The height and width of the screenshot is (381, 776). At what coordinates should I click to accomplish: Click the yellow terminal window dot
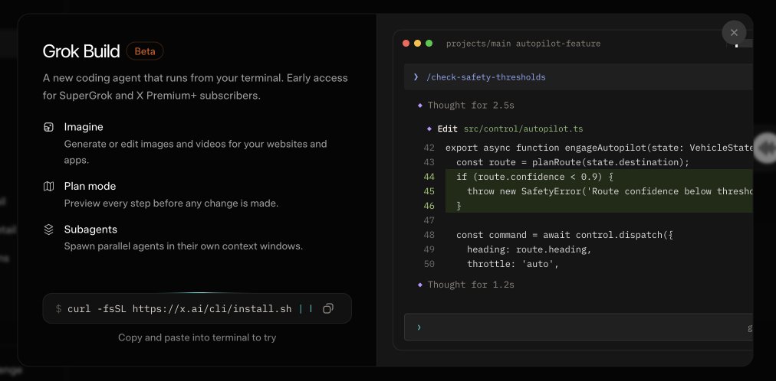point(417,44)
